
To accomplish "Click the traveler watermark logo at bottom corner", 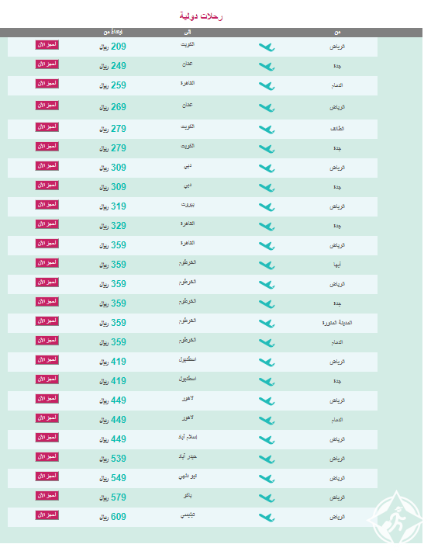I will click(396, 519).
